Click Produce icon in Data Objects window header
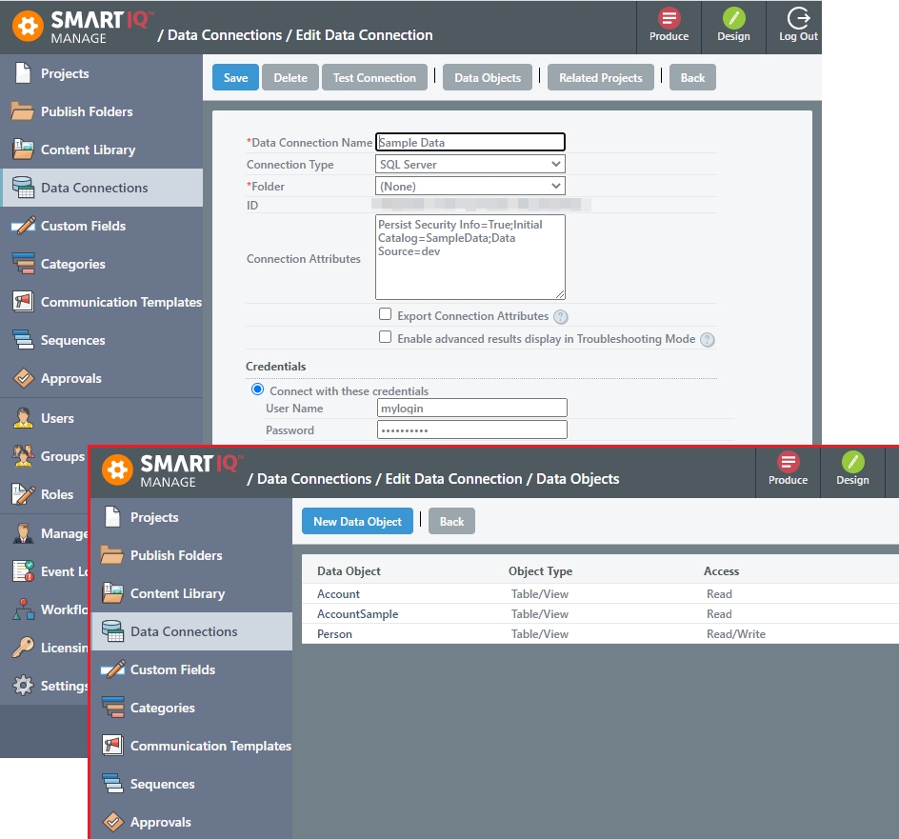The height and width of the screenshot is (839, 899). pyautogui.click(x=788, y=462)
